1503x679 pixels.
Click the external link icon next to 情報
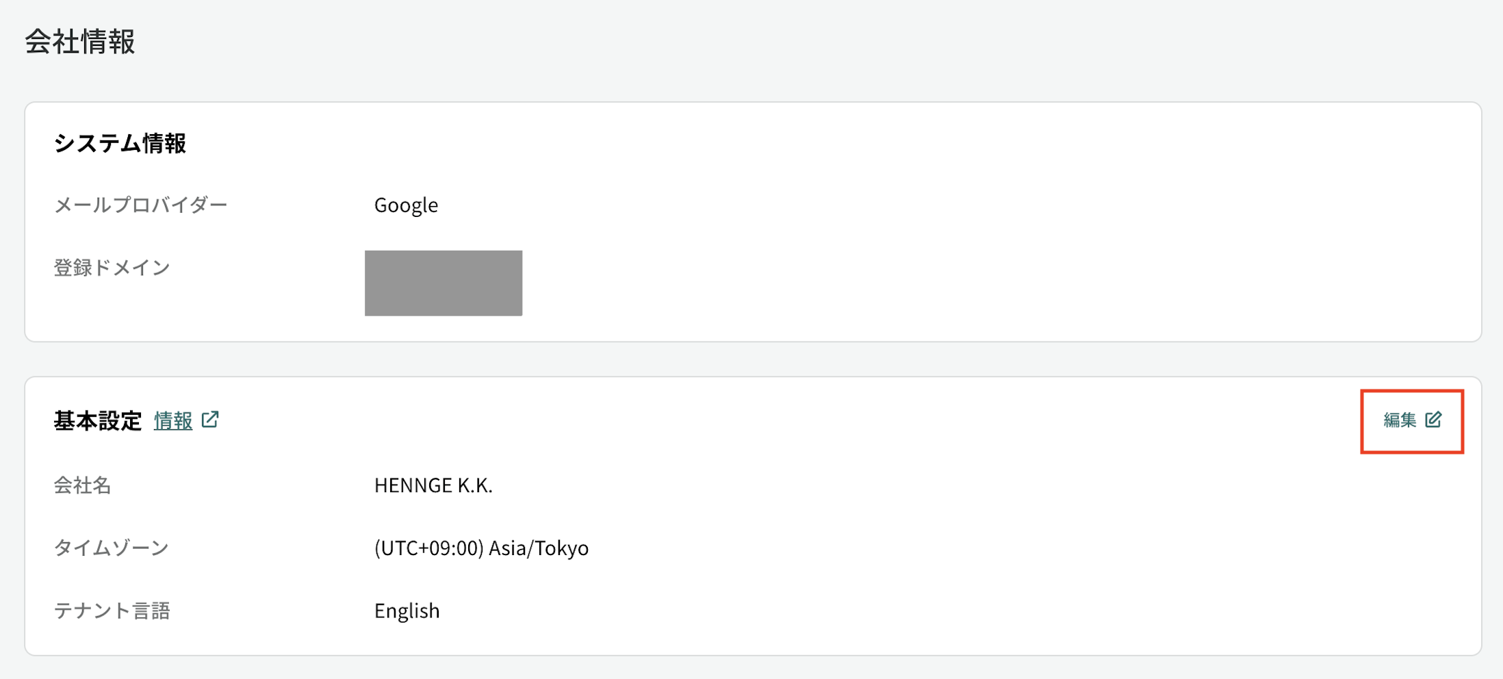(x=210, y=420)
